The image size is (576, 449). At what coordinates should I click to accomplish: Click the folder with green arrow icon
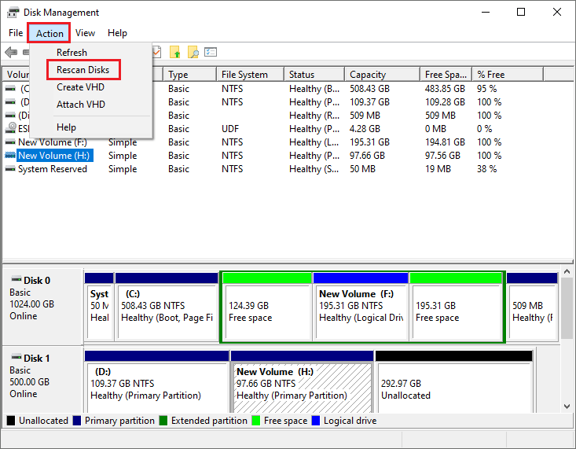pos(175,52)
